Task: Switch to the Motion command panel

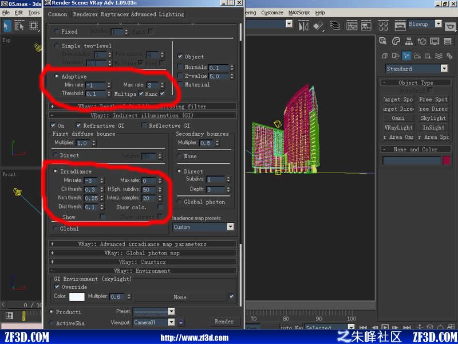Action: pos(422,41)
